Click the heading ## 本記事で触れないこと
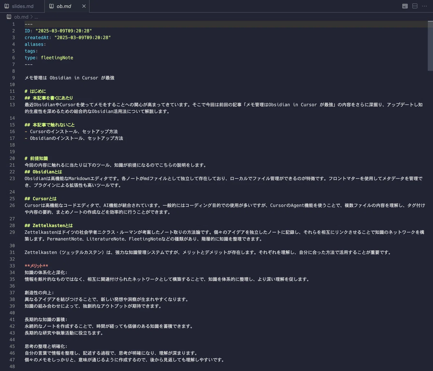433x371 pixels. (x=50, y=125)
